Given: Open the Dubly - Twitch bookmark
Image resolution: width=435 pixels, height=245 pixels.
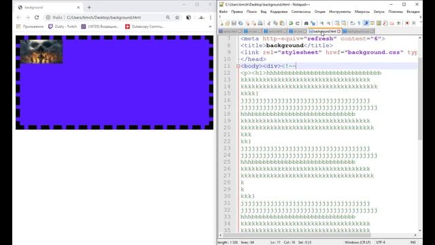Looking at the screenshot, I should [63, 27].
